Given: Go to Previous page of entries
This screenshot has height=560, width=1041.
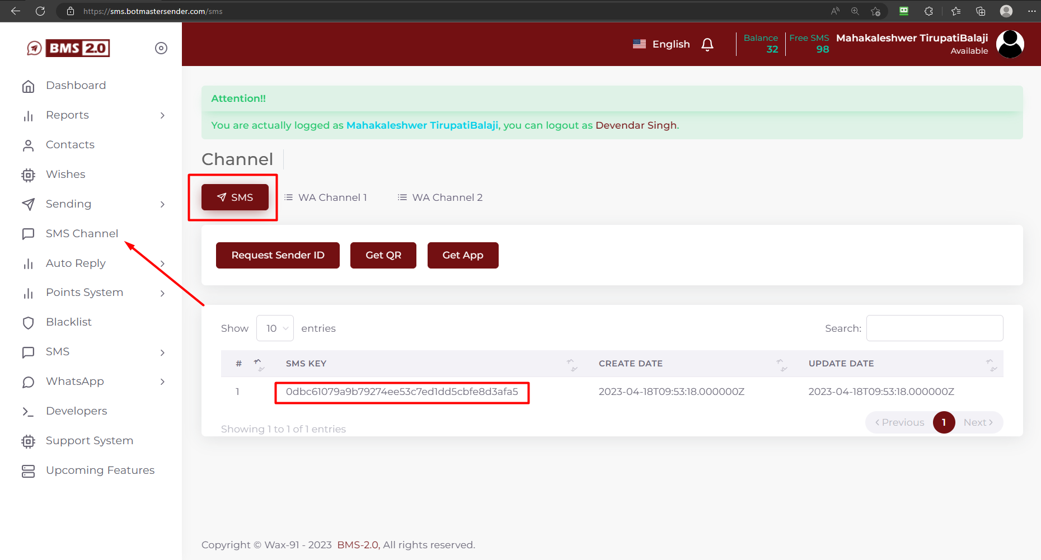Looking at the screenshot, I should tap(899, 422).
